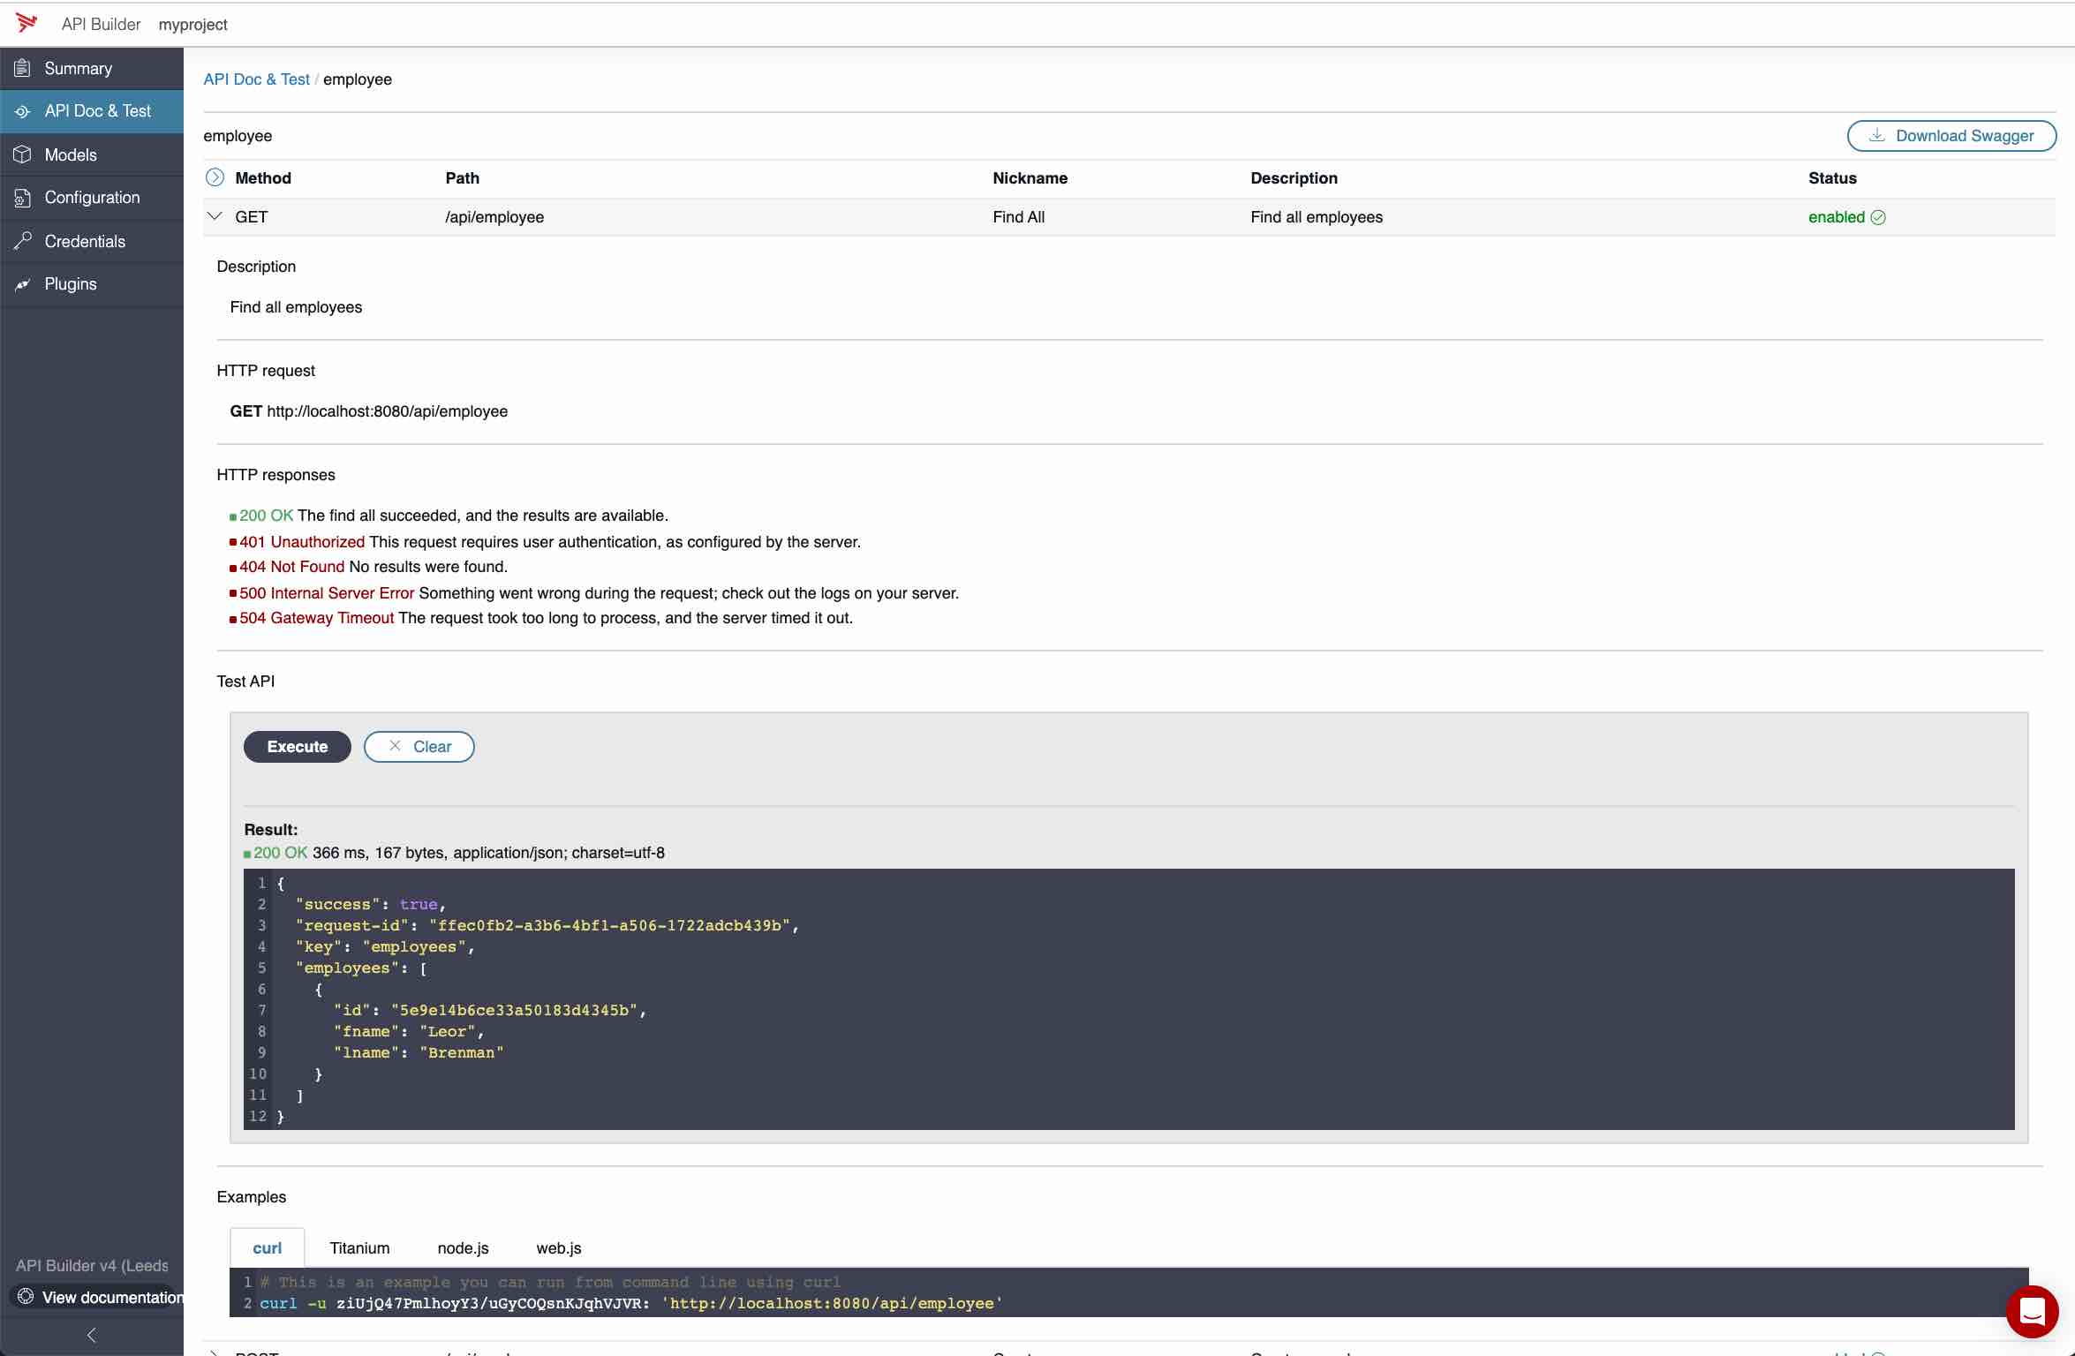Switch to the node.js examples tab
This screenshot has width=2075, height=1356.
(x=463, y=1247)
